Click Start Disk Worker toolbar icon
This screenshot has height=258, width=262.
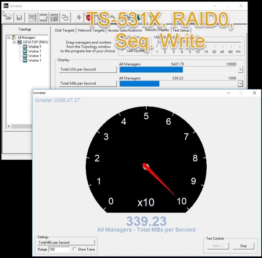43,17
